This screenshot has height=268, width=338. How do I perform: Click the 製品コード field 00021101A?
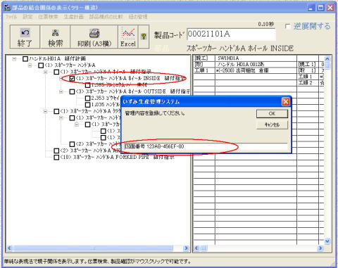[x=231, y=34]
